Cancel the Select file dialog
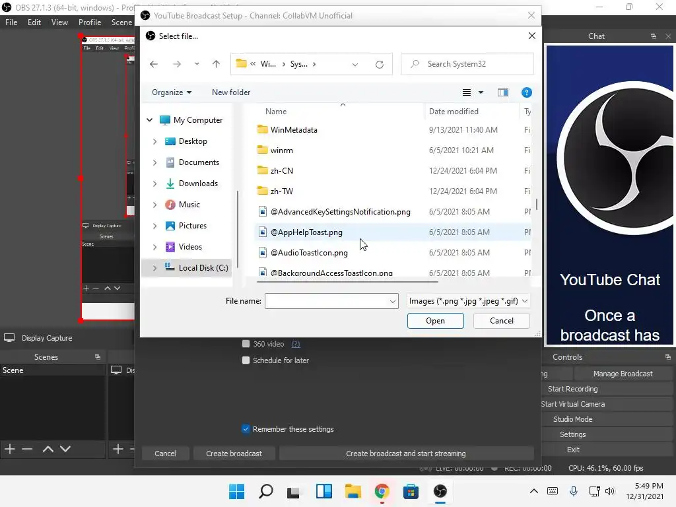 [x=502, y=321]
